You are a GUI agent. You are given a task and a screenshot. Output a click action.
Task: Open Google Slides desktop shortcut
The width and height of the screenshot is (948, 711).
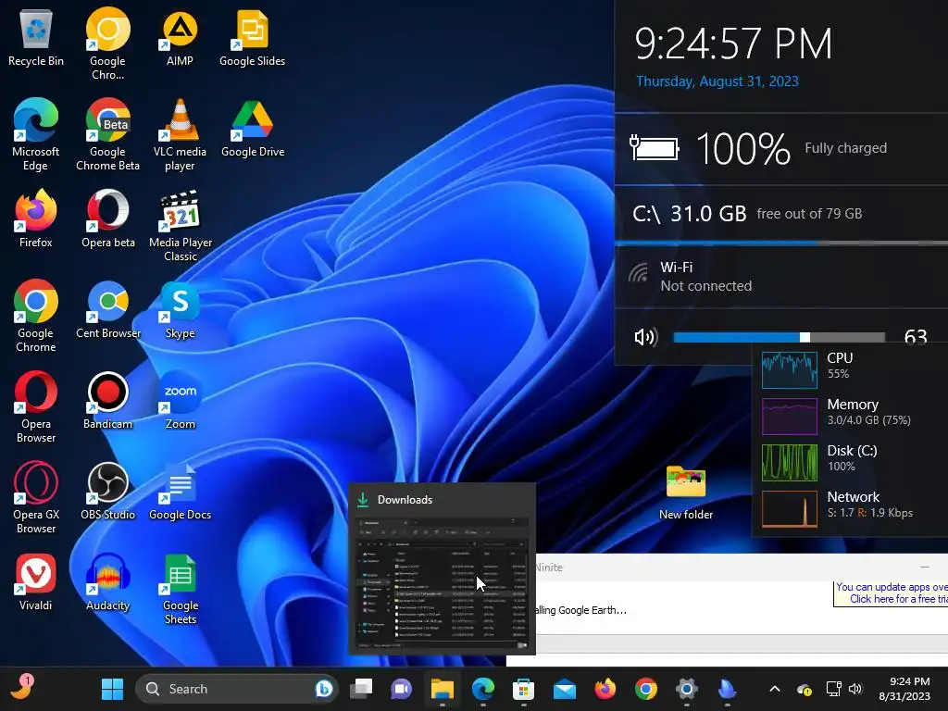pyautogui.click(x=252, y=37)
